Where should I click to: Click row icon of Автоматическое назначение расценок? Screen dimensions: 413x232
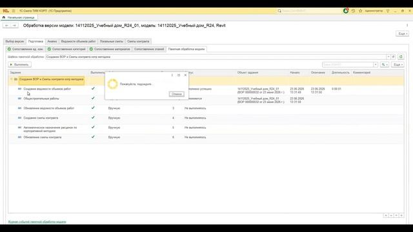[19, 128]
